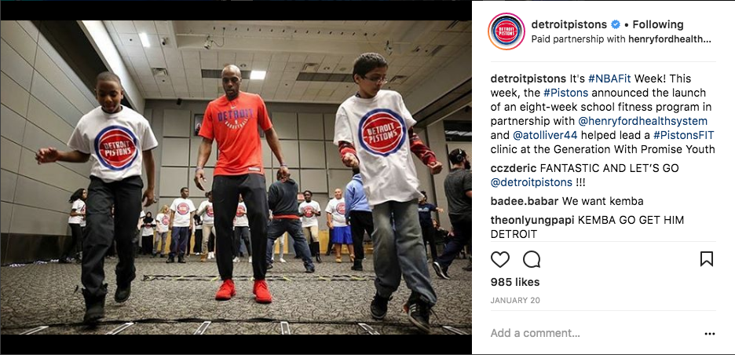The width and height of the screenshot is (735, 355).
Task: View theonlyungpapi commenter profile
Action: click(532, 220)
